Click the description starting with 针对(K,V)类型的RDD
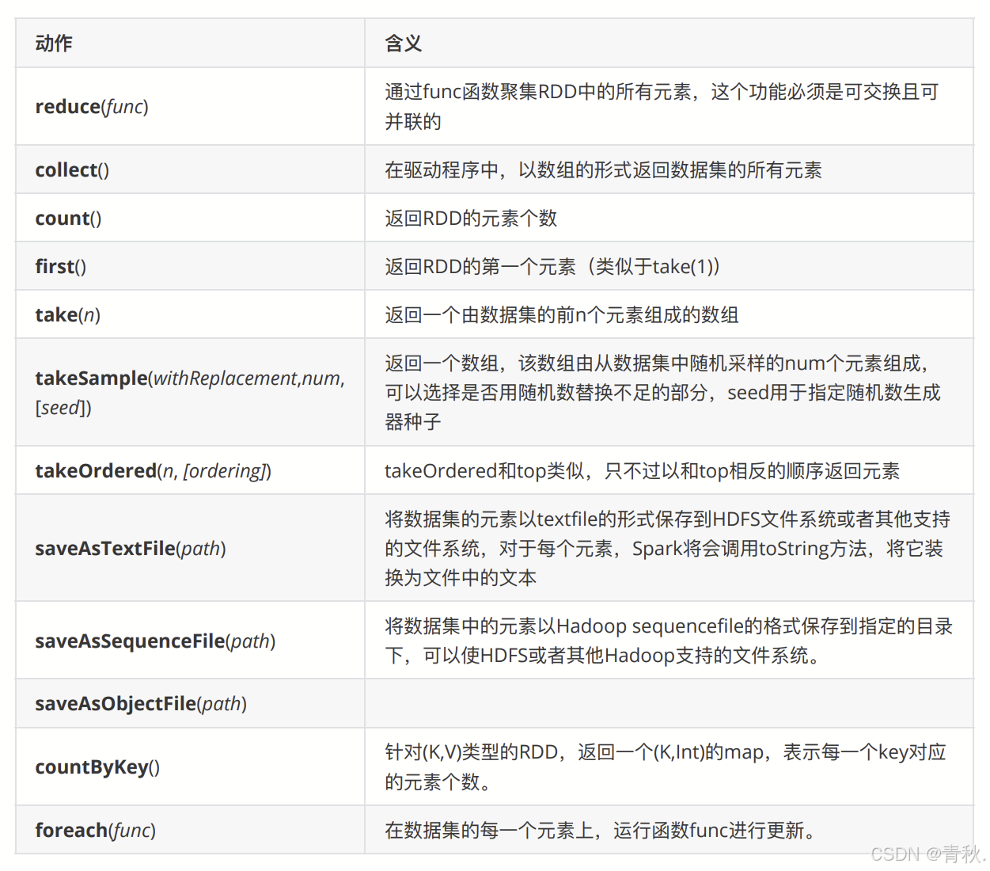 click(665, 766)
